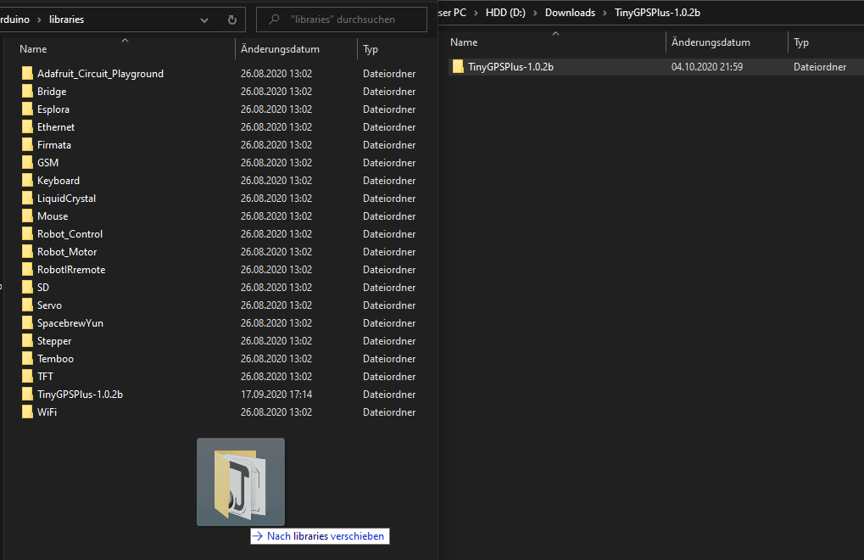Image resolution: width=864 pixels, height=560 pixels.
Task: Click the Adafruit_Circuit_Playground folder icon
Action: pyautogui.click(x=27, y=74)
